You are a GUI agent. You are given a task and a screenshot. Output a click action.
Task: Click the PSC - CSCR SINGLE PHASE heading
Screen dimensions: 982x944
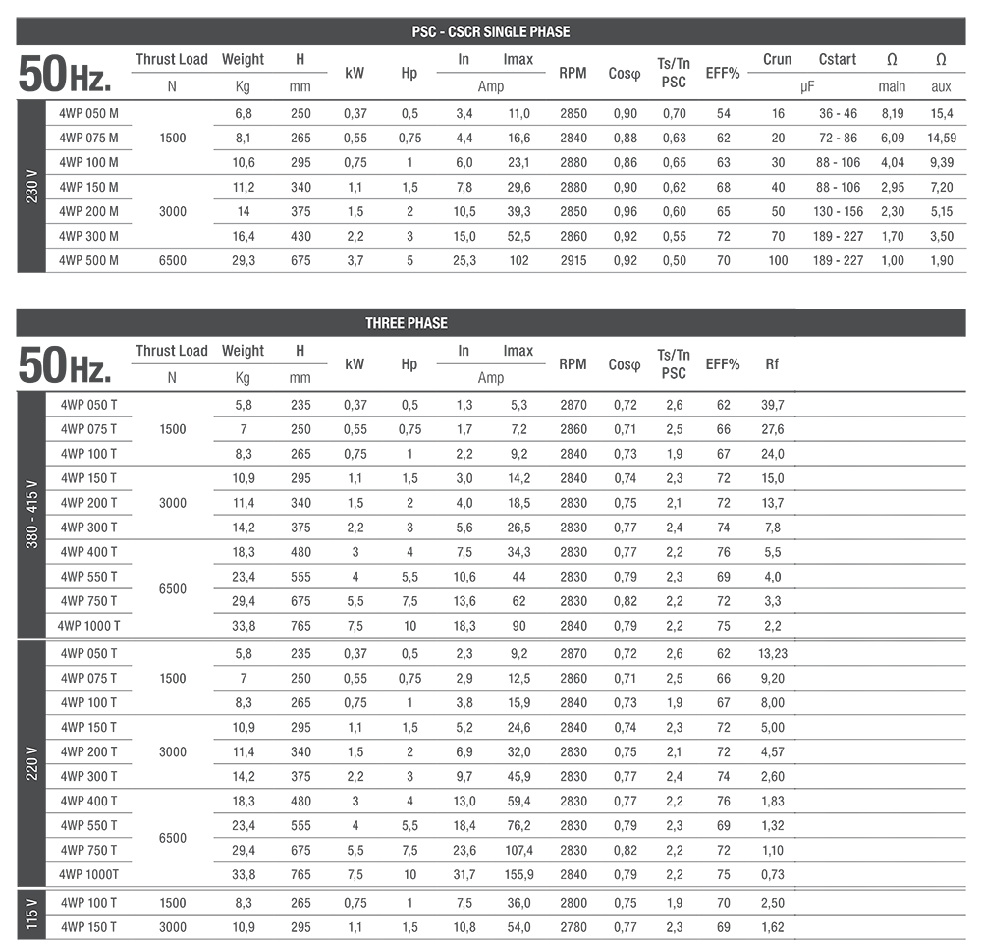[x=490, y=31]
